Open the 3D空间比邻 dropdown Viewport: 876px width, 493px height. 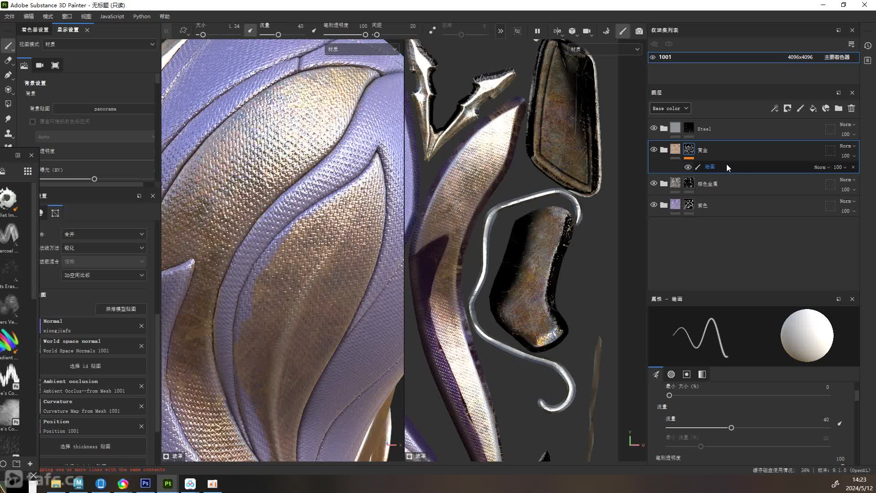[104, 275]
